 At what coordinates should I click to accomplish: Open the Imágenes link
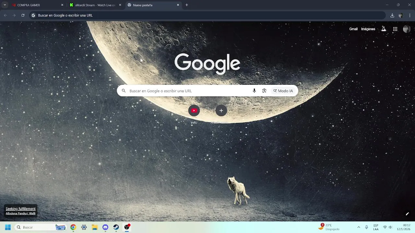click(x=368, y=29)
